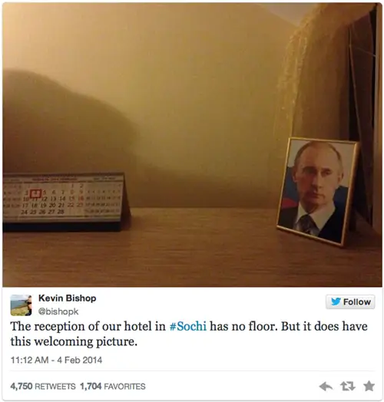Visit the @bishopk handle link
The height and width of the screenshot is (402, 384).
coord(58,311)
